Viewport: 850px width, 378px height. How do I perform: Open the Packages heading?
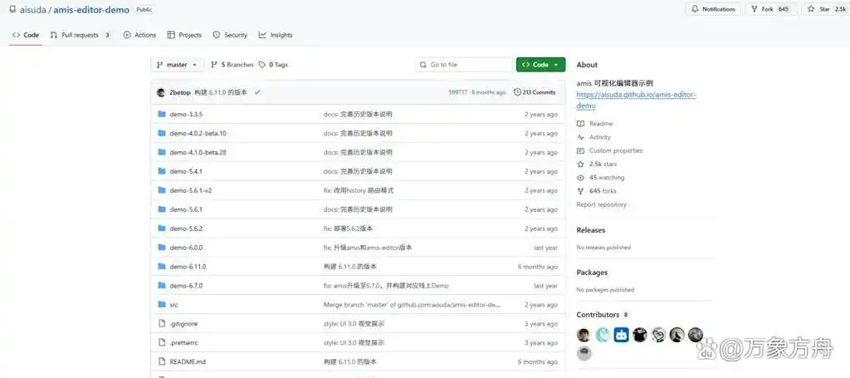pyautogui.click(x=592, y=272)
